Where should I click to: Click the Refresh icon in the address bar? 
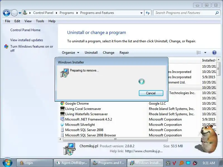tap(148, 13)
